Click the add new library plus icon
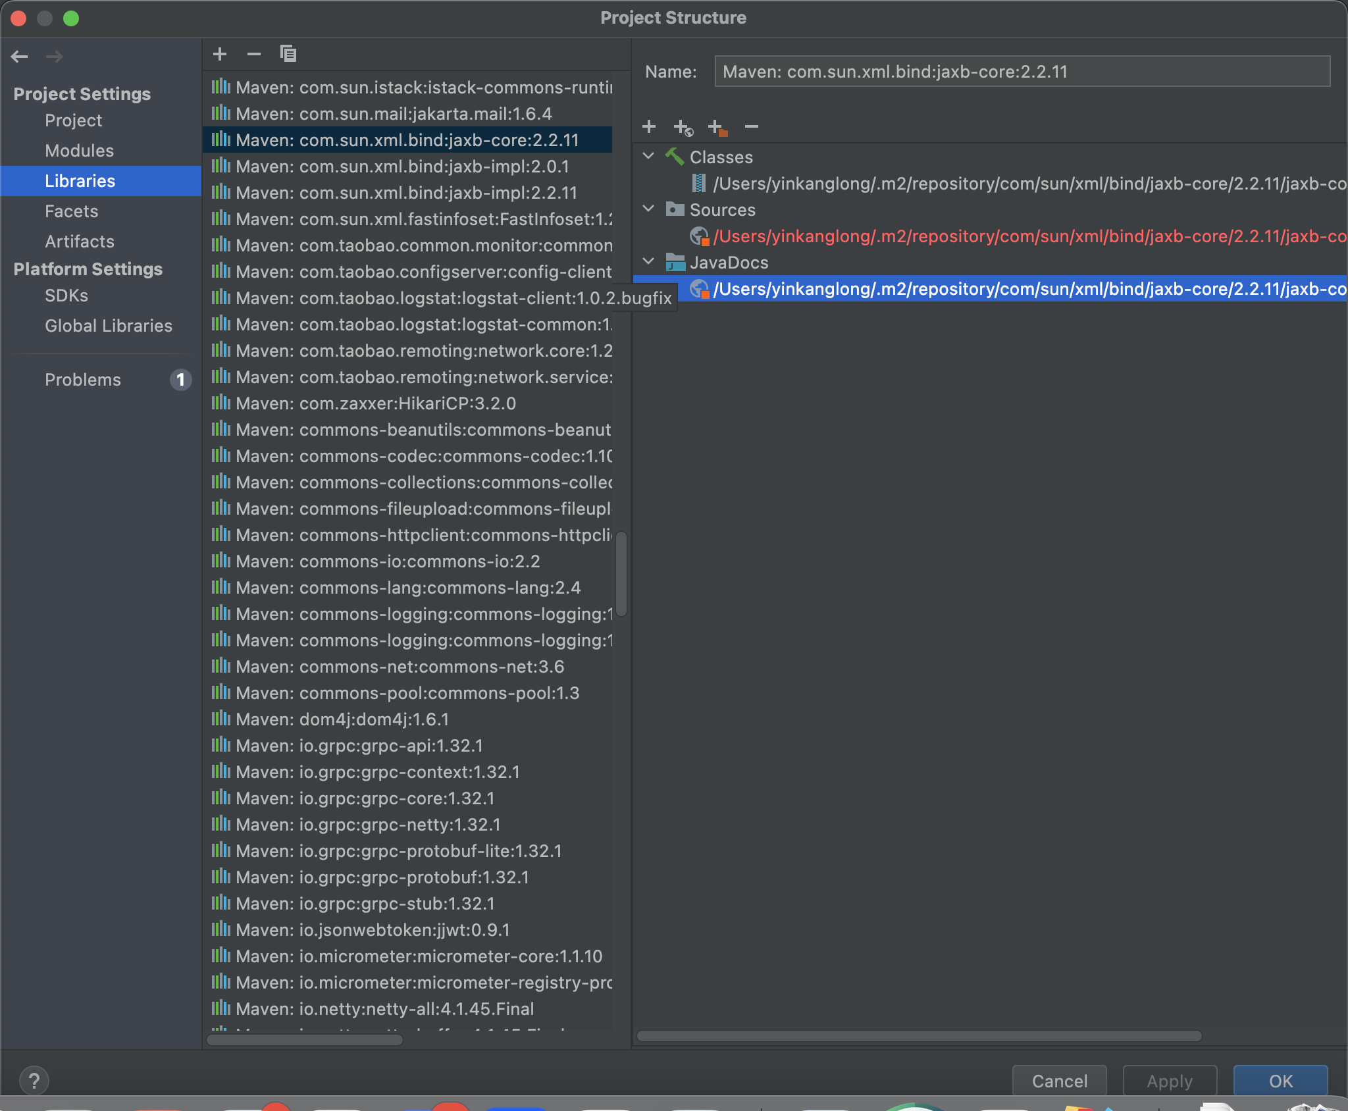The height and width of the screenshot is (1111, 1348). (x=220, y=54)
